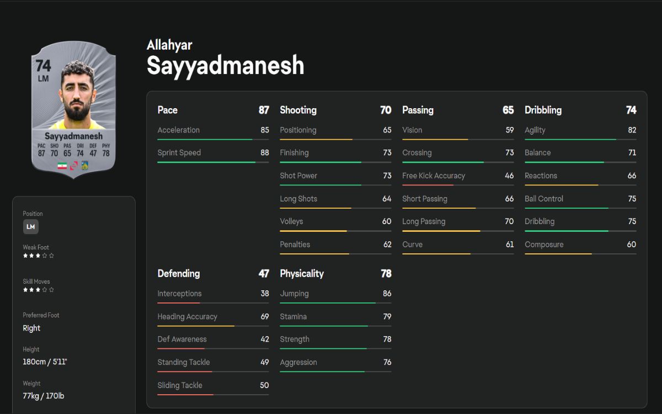Click the player portrait on the card
This screenshot has height=414, width=662.
click(x=73, y=95)
